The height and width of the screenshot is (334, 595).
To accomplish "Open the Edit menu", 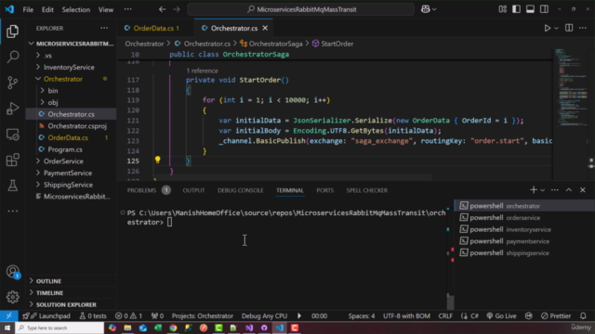I will (47, 9).
